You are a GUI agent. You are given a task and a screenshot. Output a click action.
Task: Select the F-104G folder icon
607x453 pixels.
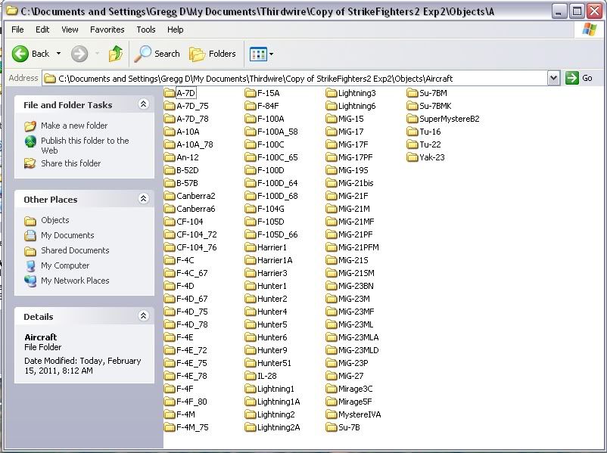250,209
